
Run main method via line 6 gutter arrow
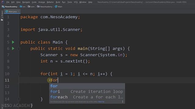click(13, 48)
